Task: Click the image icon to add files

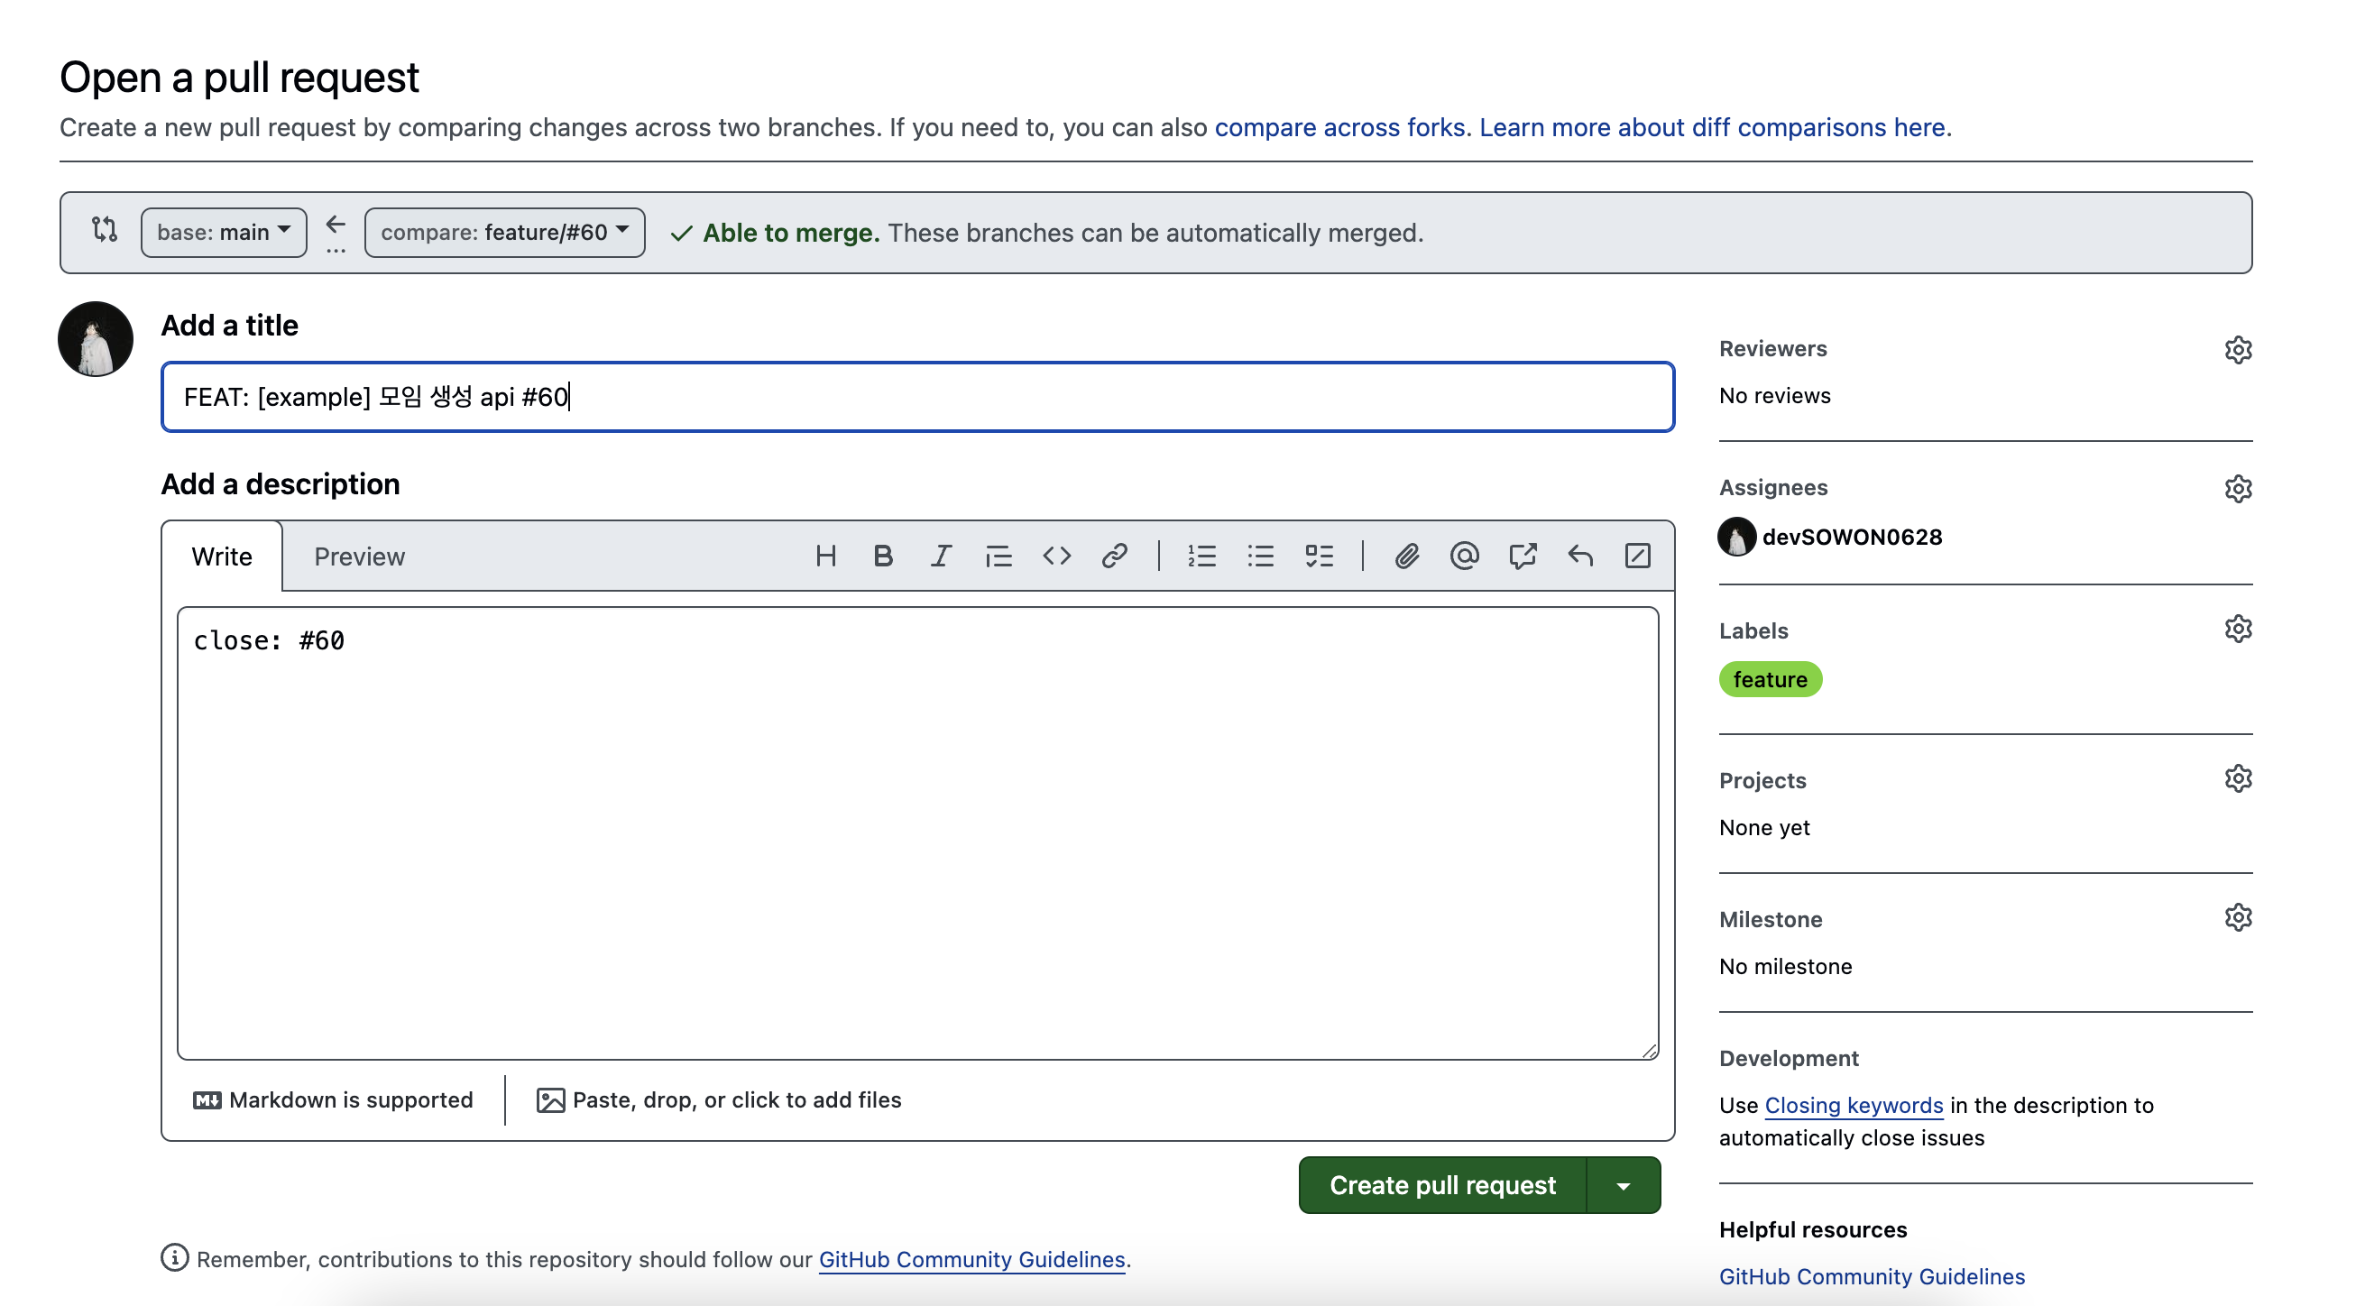Action: 550,1099
